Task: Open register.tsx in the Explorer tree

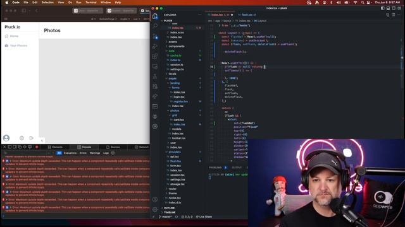Action: coord(180,102)
